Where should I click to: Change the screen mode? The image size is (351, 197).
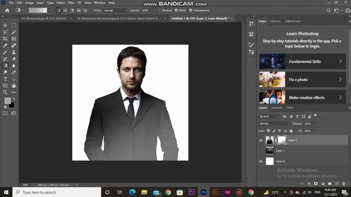click(x=14, y=113)
